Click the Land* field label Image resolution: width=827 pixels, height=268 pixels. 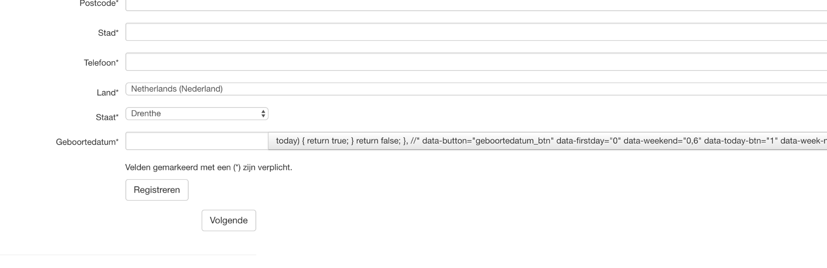[107, 92]
